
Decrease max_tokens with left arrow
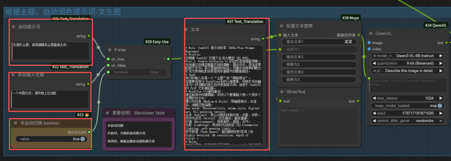pyautogui.click(x=374, y=98)
